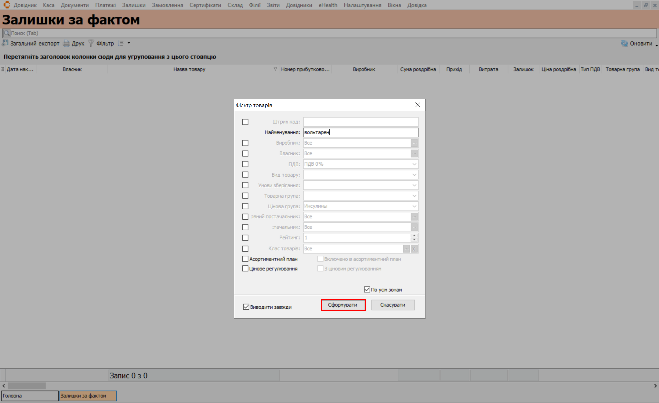Click the list view icon beside Фільтр
The image size is (659, 403).
[x=121, y=43]
